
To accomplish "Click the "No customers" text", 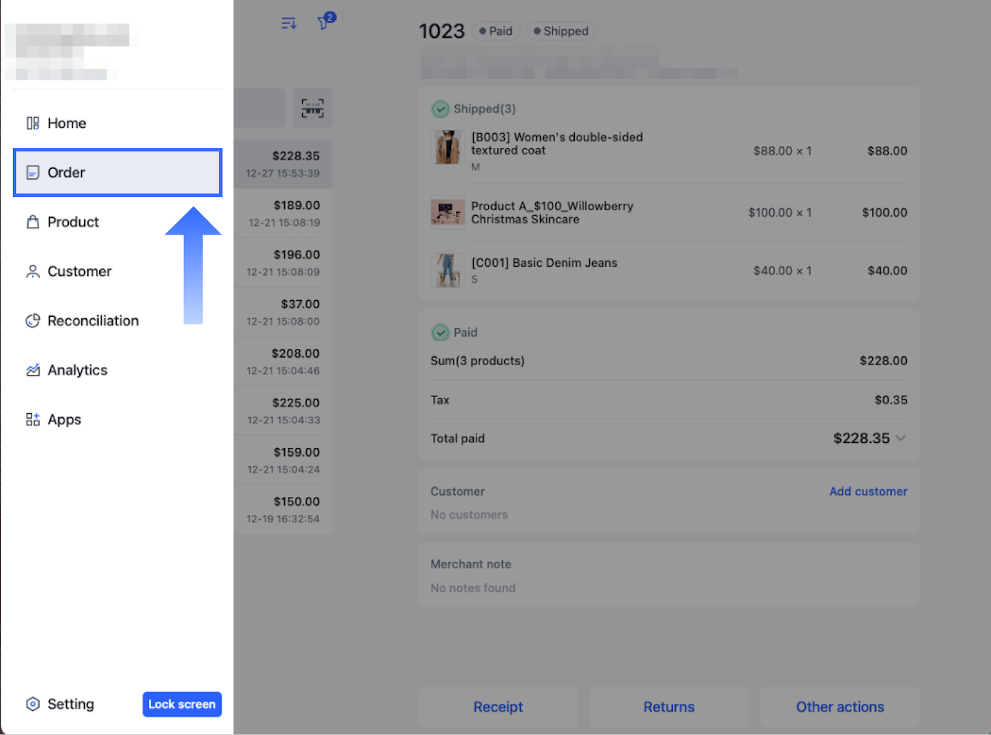I will pyautogui.click(x=469, y=515).
